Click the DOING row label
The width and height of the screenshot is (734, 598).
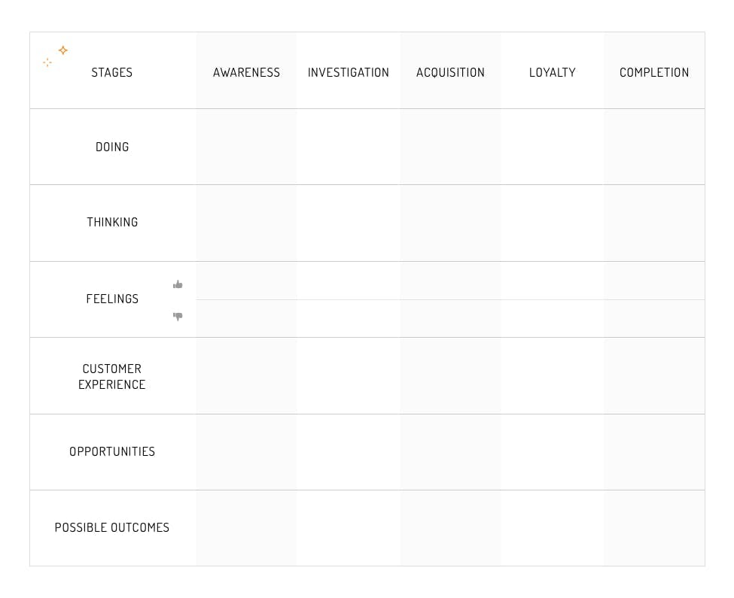[112, 147]
